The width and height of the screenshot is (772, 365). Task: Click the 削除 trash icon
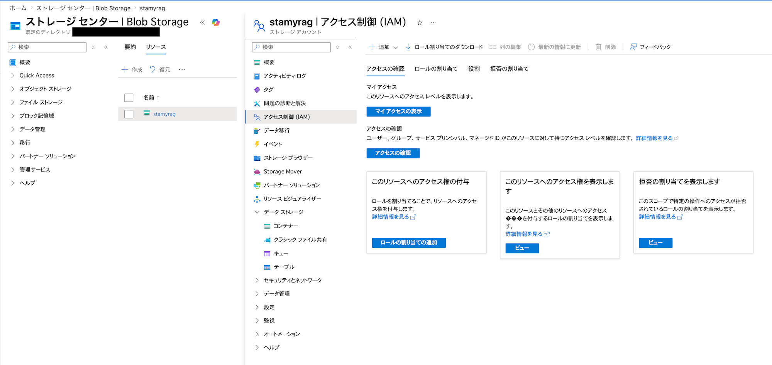(x=598, y=47)
